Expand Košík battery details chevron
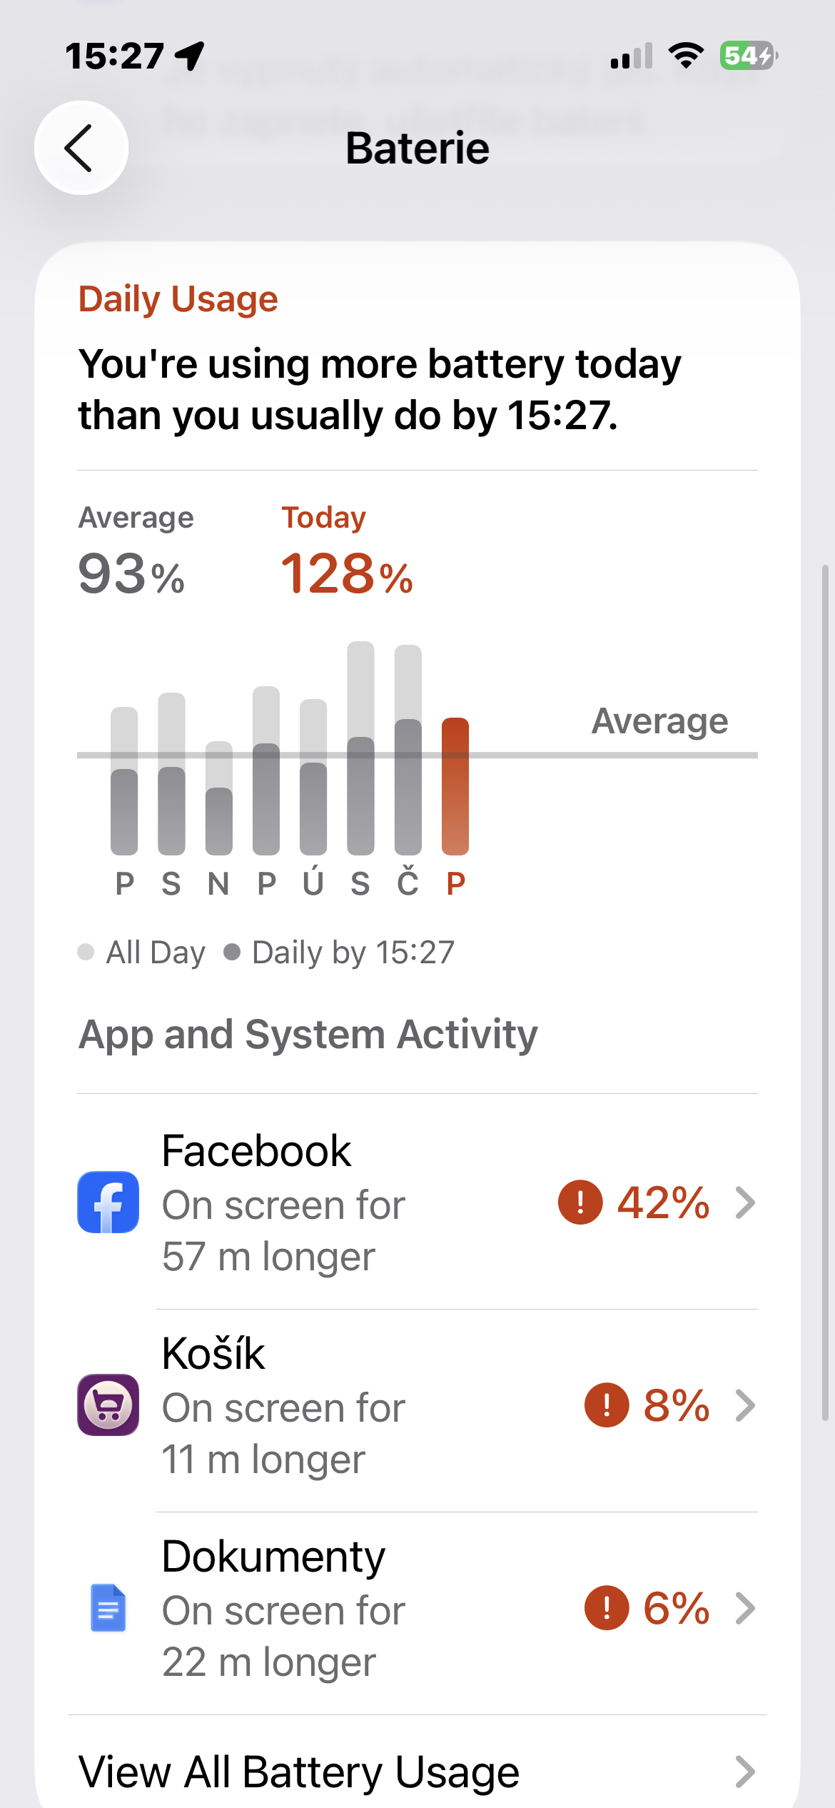Screen dimensions: 835x1808 coord(745,1405)
